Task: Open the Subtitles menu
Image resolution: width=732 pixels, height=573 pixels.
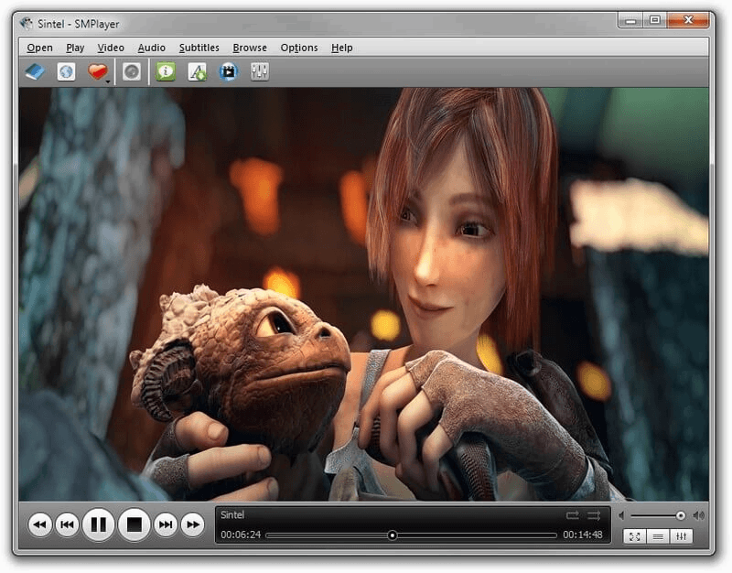Action: coord(199,48)
